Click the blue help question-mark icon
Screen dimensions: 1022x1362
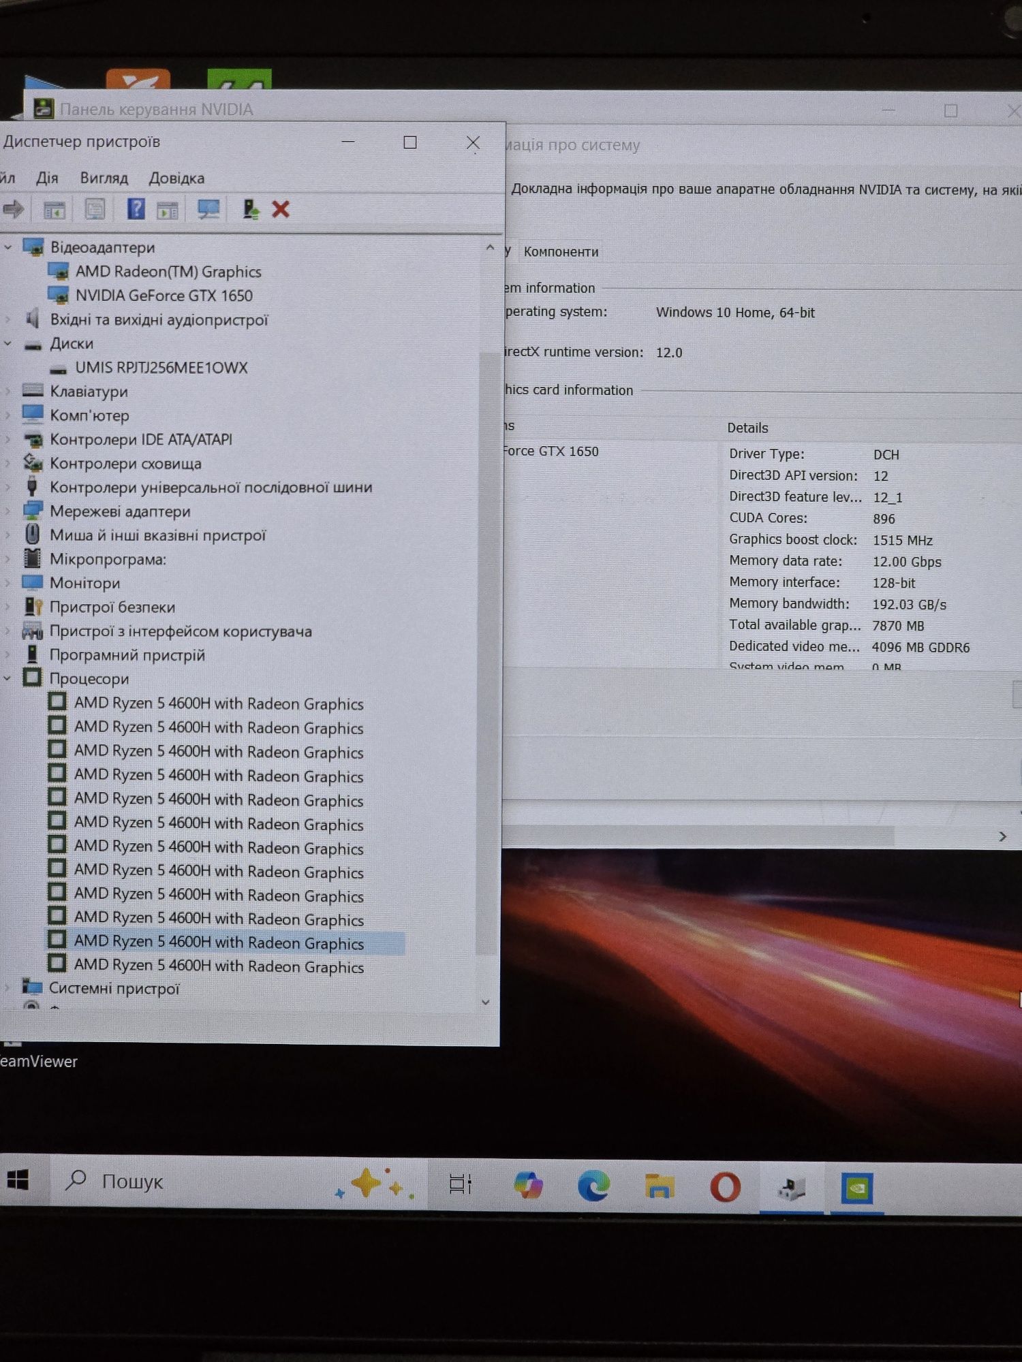[x=136, y=208]
